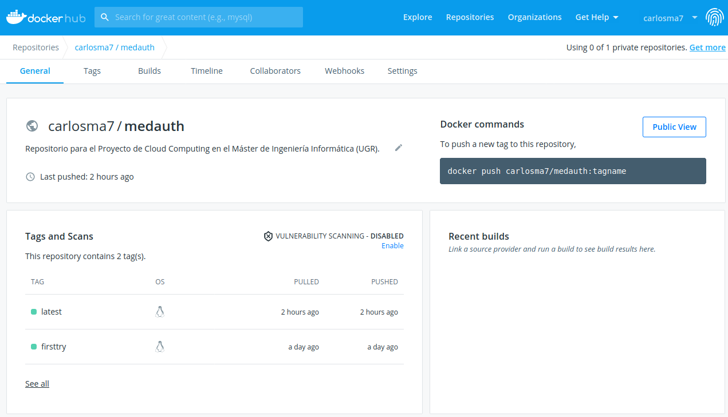This screenshot has width=728, height=417.
Task: Click 'Link a source provider' build hint text
Action: tap(552, 249)
